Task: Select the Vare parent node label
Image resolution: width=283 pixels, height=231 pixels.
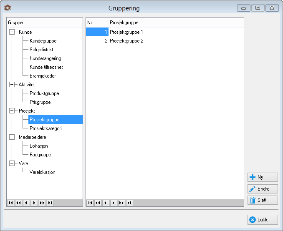Action: point(23,163)
